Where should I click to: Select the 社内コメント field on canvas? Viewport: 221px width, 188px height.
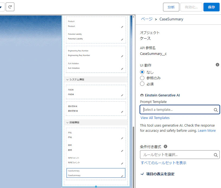coord(96,160)
